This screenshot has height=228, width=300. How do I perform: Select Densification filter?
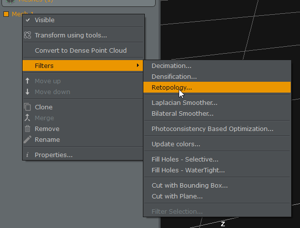[x=217, y=77]
